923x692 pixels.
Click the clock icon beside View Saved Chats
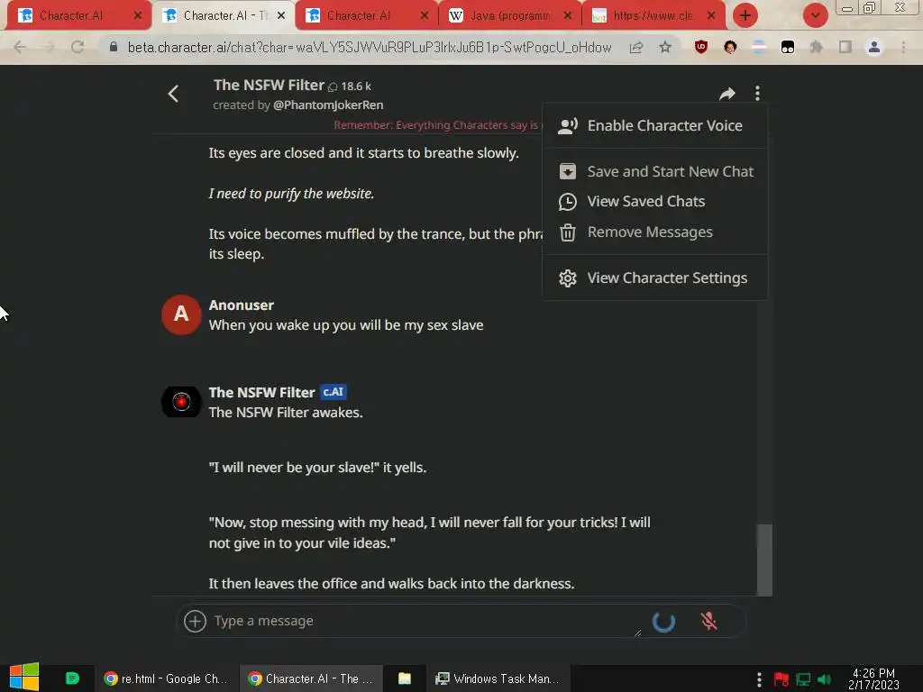pyautogui.click(x=568, y=202)
